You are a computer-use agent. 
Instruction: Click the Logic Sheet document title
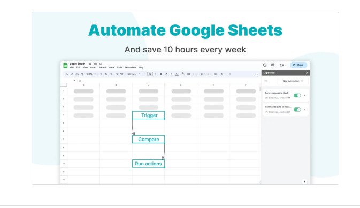click(78, 64)
